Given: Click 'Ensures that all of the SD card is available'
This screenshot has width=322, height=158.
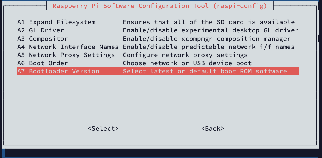Looking at the screenshot, I should [209, 22].
